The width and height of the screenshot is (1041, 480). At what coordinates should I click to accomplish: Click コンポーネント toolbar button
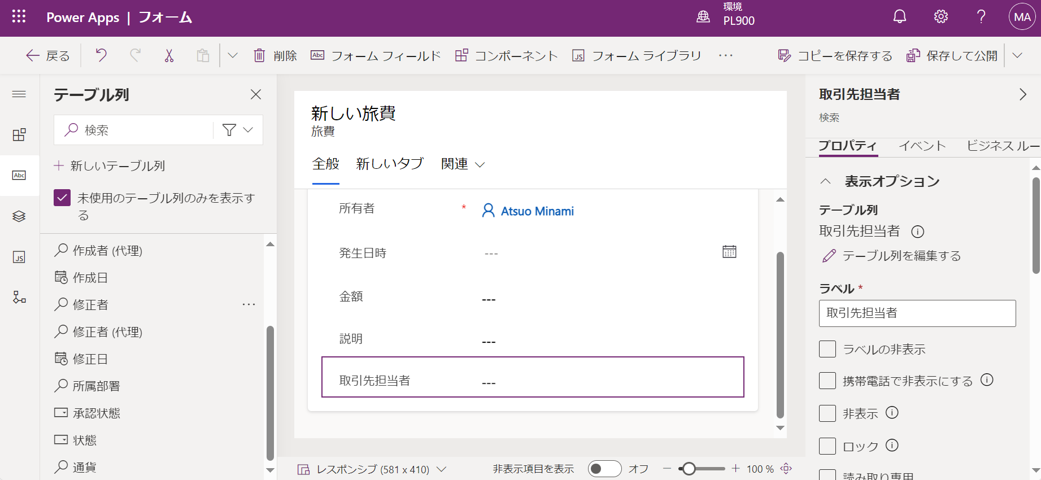(506, 55)
